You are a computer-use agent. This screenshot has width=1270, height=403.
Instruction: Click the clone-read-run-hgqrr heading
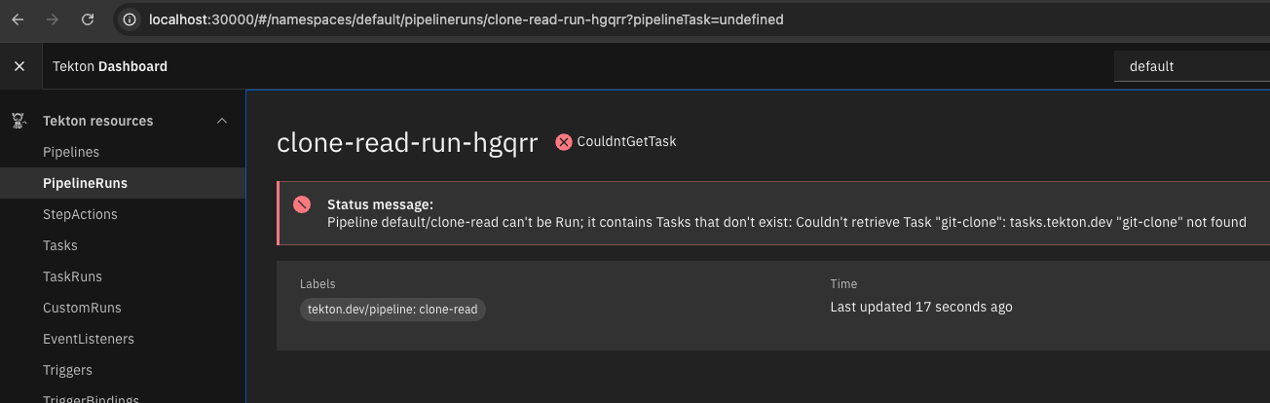[407, 142]
